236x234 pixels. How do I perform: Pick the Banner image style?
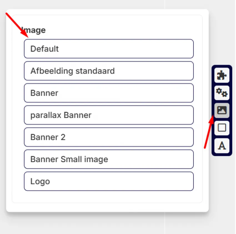pyautogui.click(x=109, y=93)
